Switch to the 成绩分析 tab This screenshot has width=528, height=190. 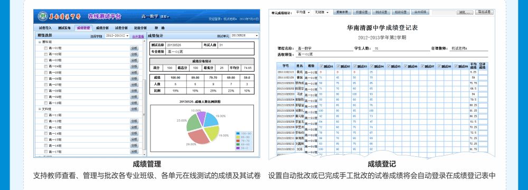[x=101, y=28]
